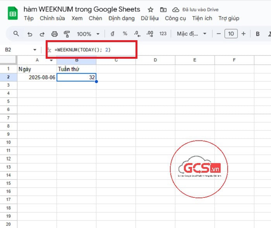Activate the paint format tool
Viewport: 271px width, 228px height.
tap(67, 34)
